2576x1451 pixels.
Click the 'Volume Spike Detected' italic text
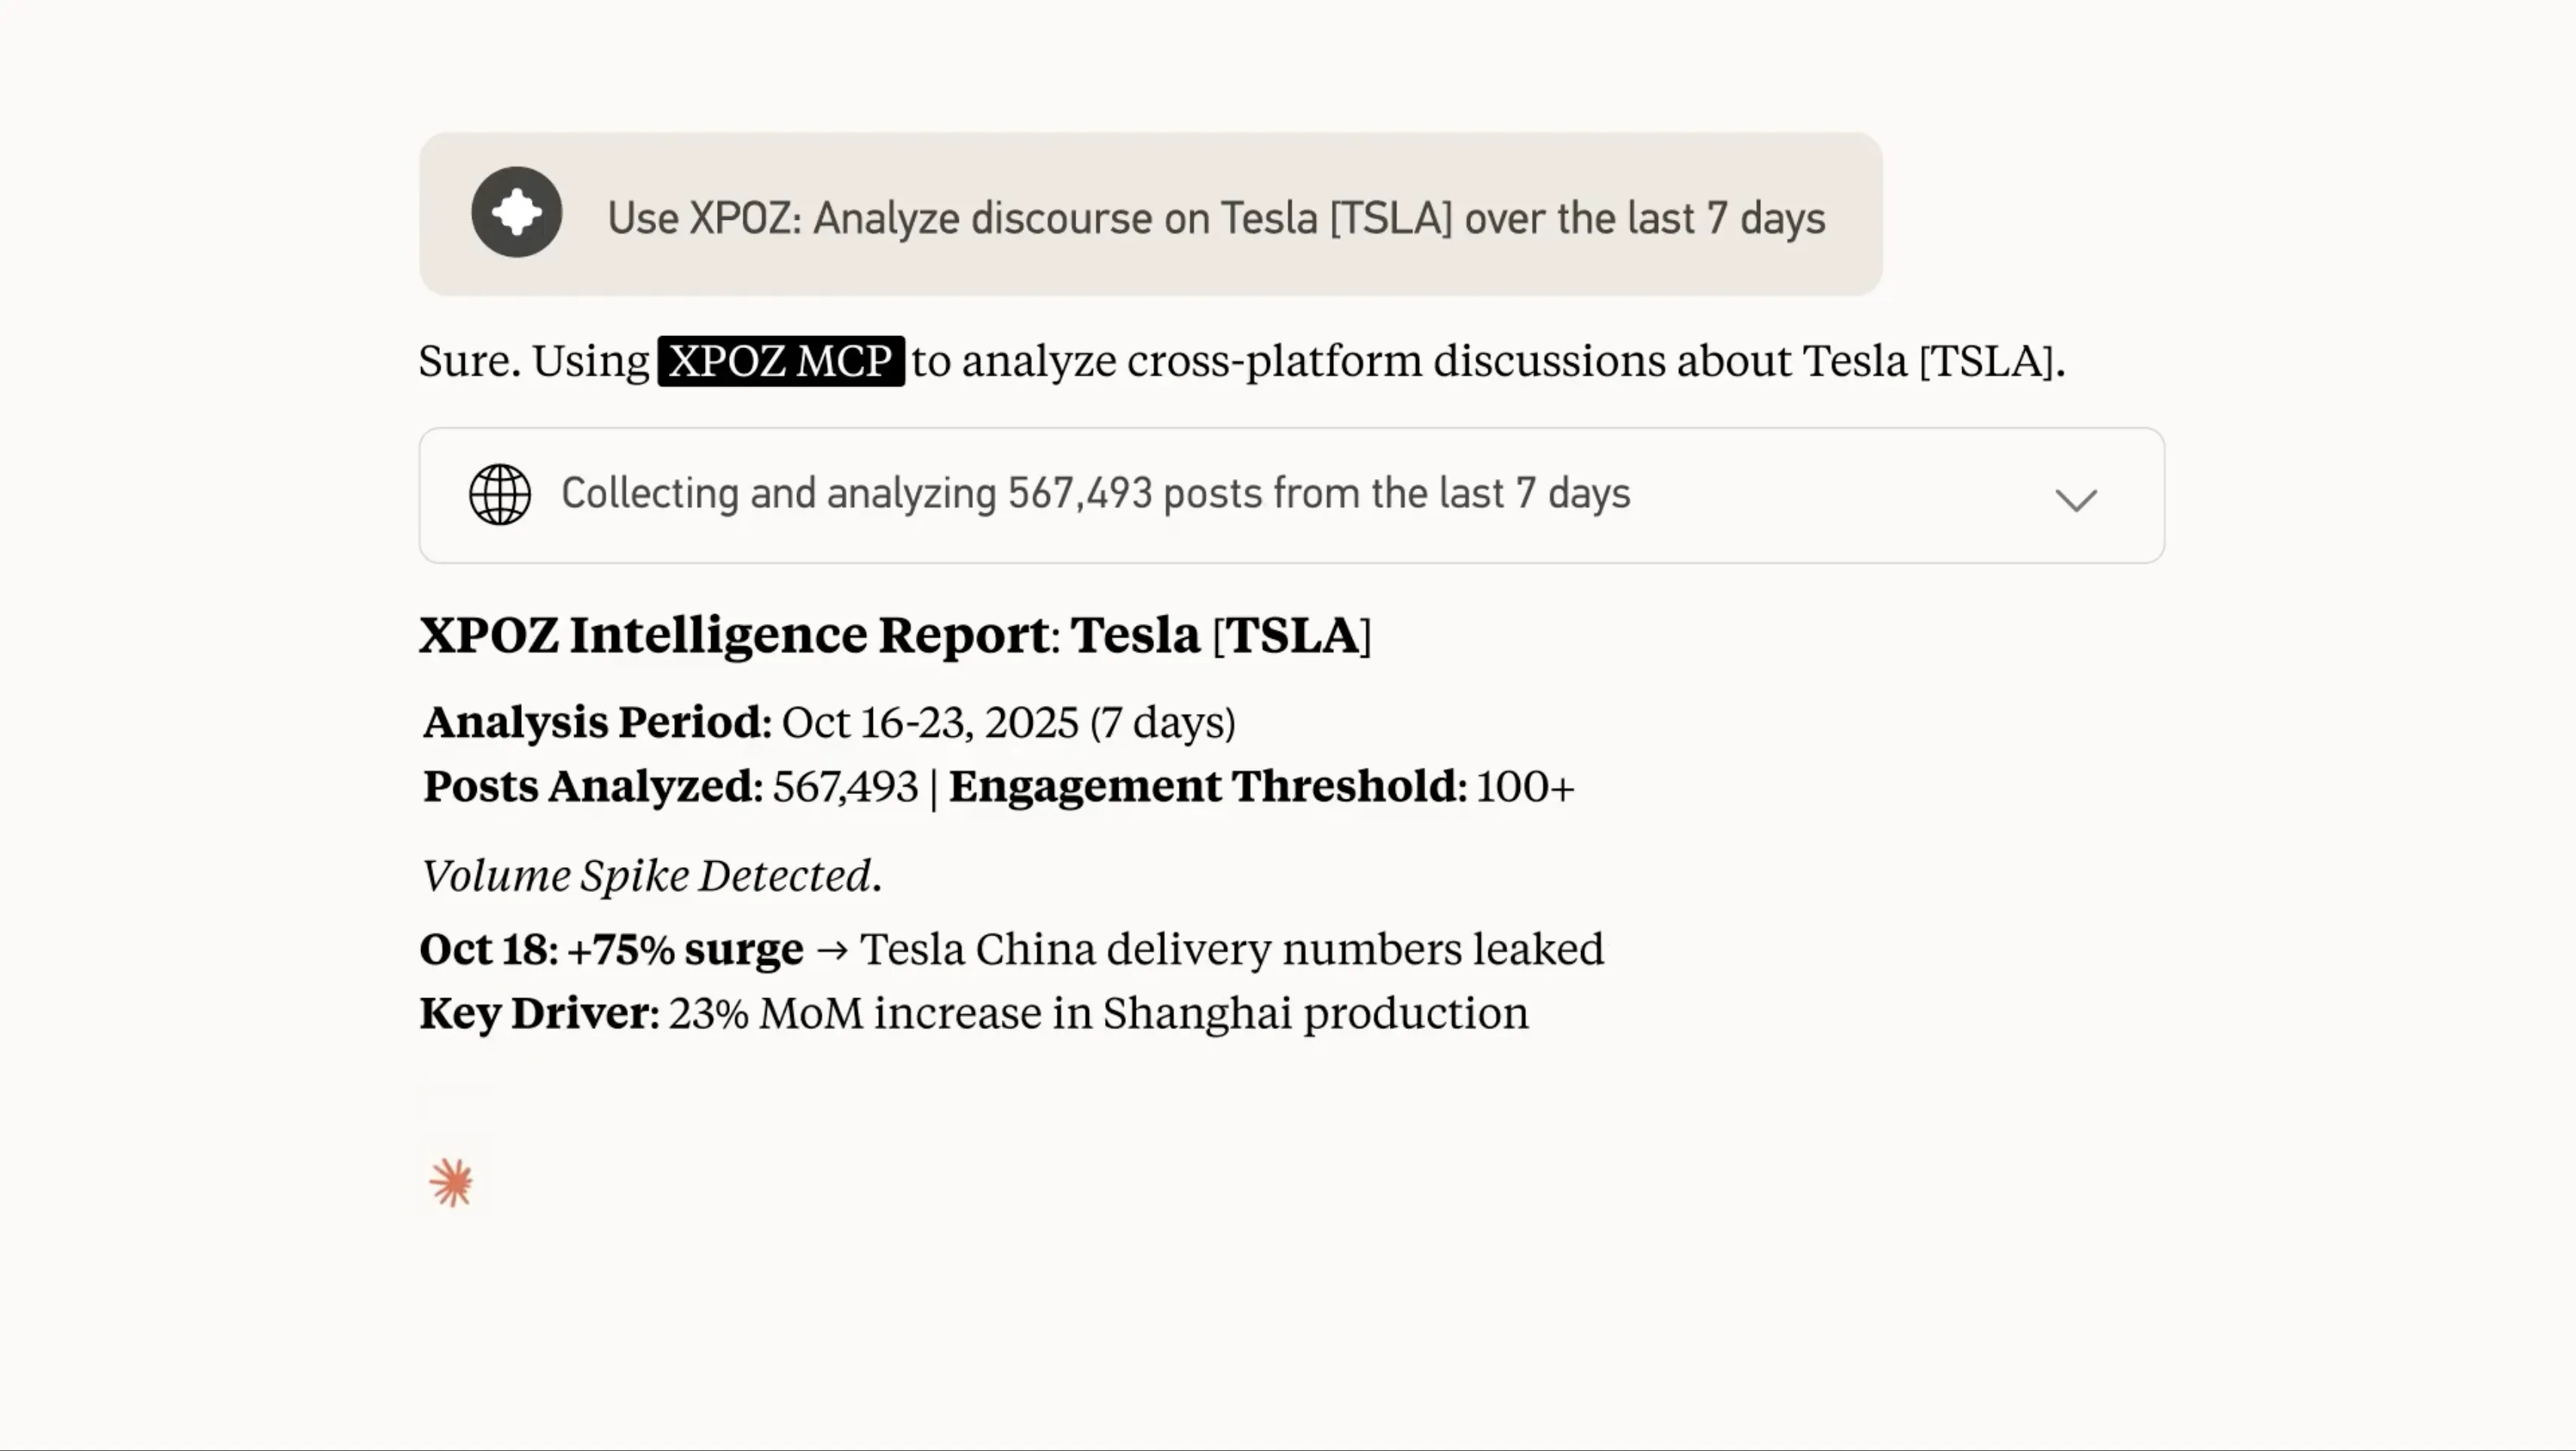tap(652, 876)
